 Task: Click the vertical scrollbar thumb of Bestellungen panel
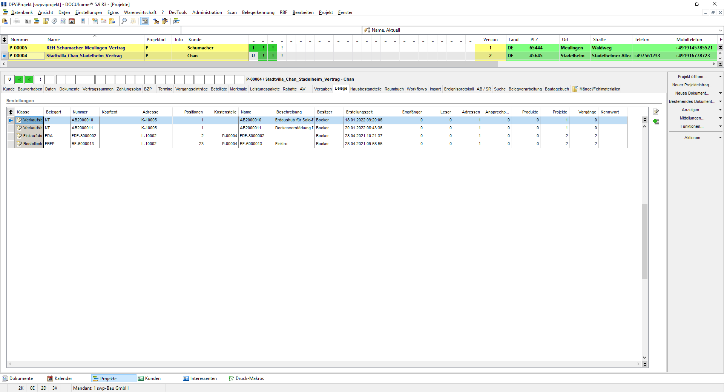(x=645, y=242)
